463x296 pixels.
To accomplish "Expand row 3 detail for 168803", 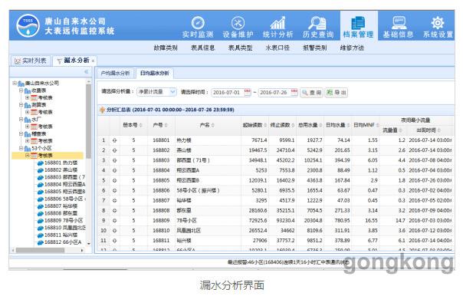I will (114, 160).
